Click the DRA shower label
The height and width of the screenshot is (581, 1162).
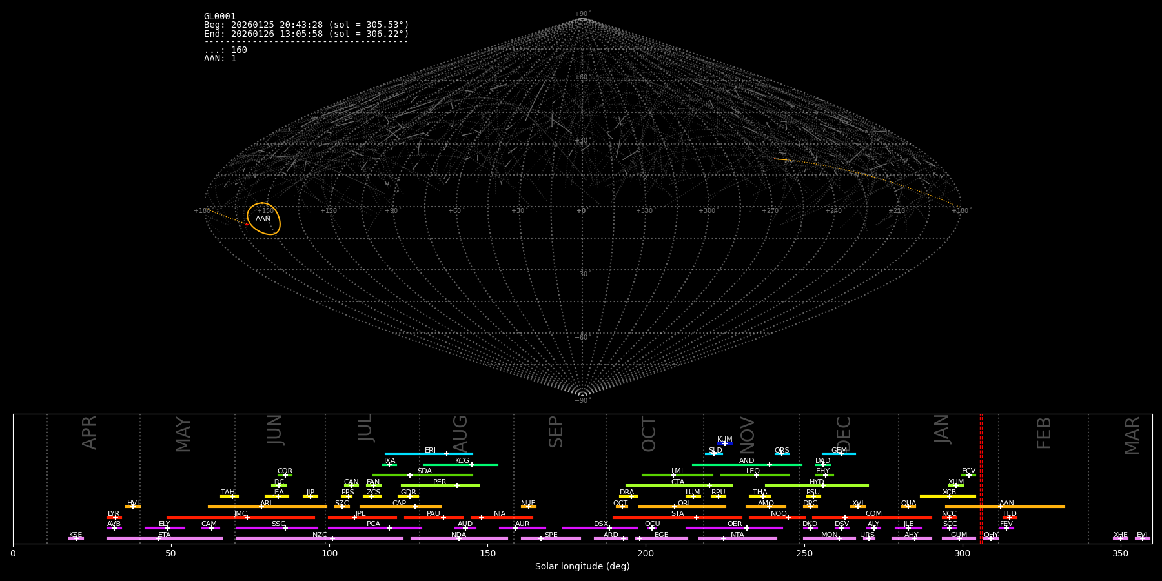pos(627,493)
